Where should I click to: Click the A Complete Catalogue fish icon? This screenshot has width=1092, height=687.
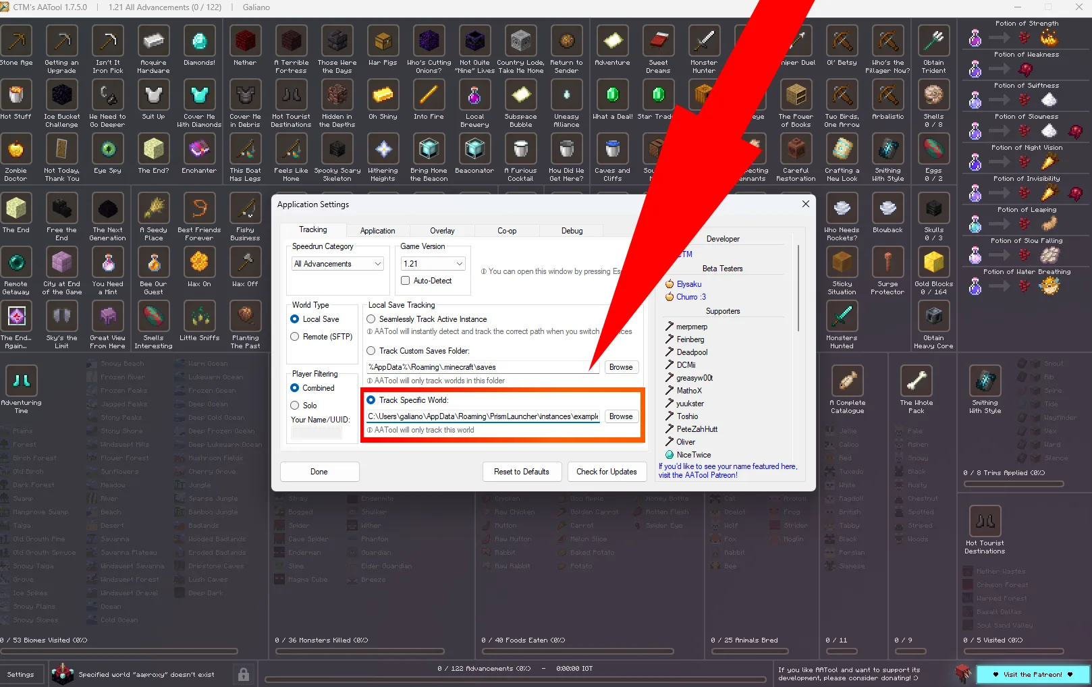pos(848,381)
